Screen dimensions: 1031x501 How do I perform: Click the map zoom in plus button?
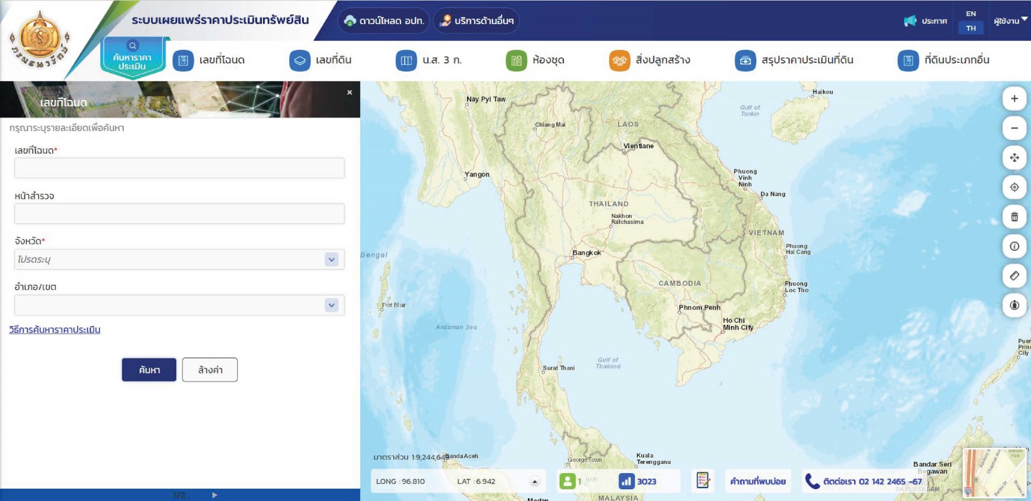pos(1014,99)
